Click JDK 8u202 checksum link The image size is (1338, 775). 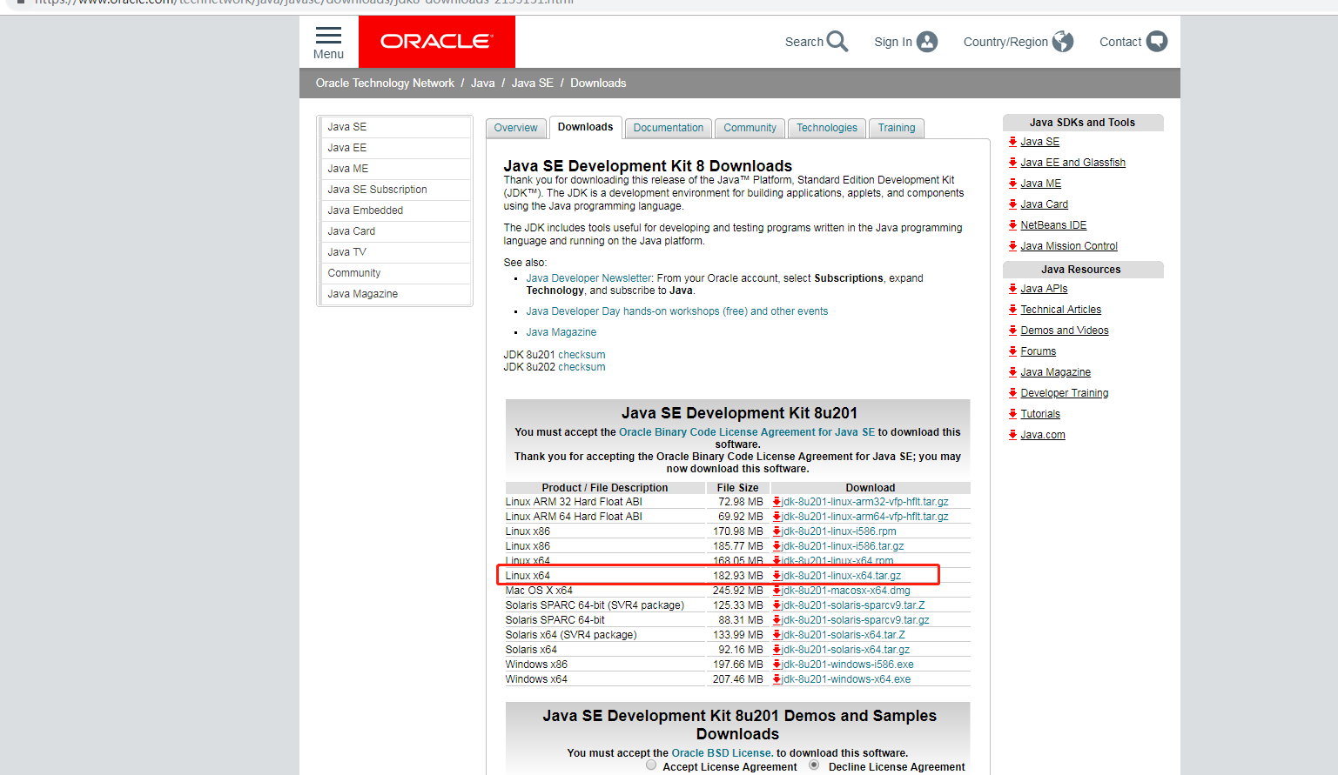[582, 367]
